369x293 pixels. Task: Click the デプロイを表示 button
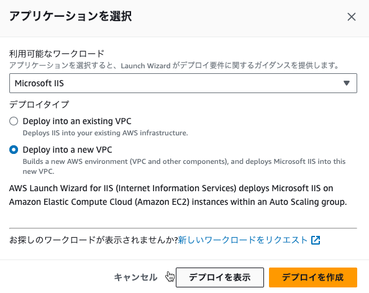[x=220, y=277]
